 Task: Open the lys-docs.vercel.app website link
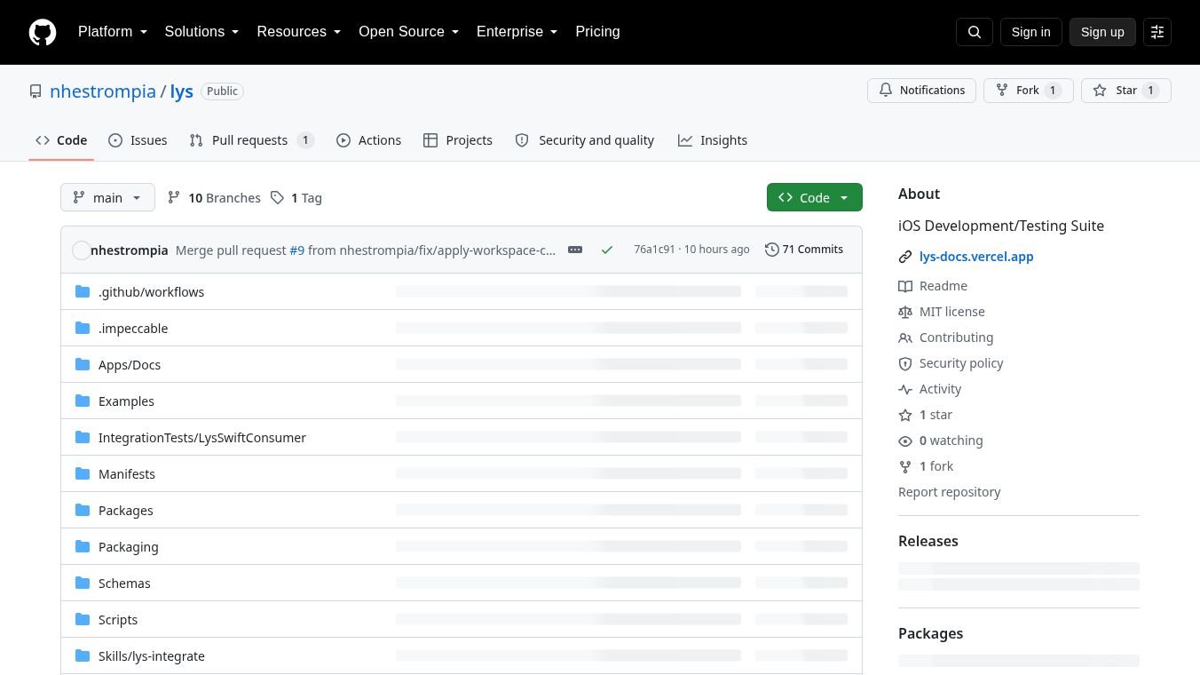[x=976, y=257]
